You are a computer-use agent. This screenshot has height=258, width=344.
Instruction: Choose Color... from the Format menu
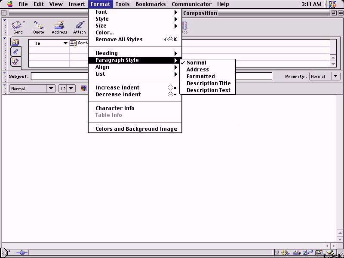point(135,33)
